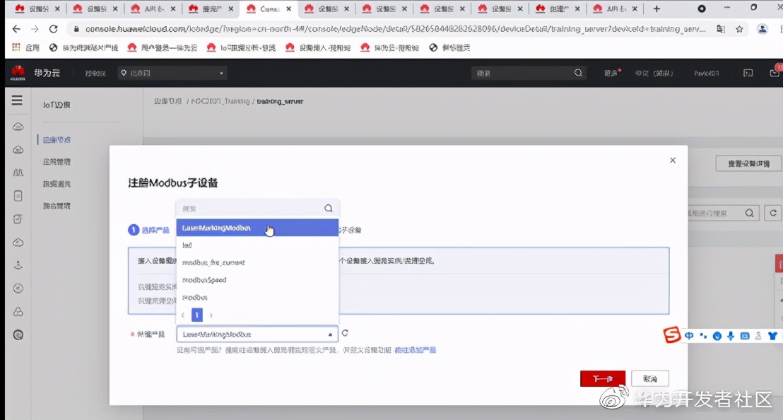The width and height of the screenshot is (783, 420).
Task: Open the 中文(简体) language dropdown
Action: click(x=656, y=72)
